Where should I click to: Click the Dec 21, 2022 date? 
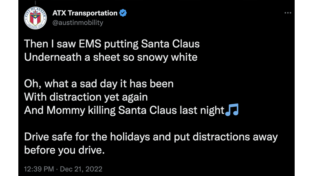[81, 169]
